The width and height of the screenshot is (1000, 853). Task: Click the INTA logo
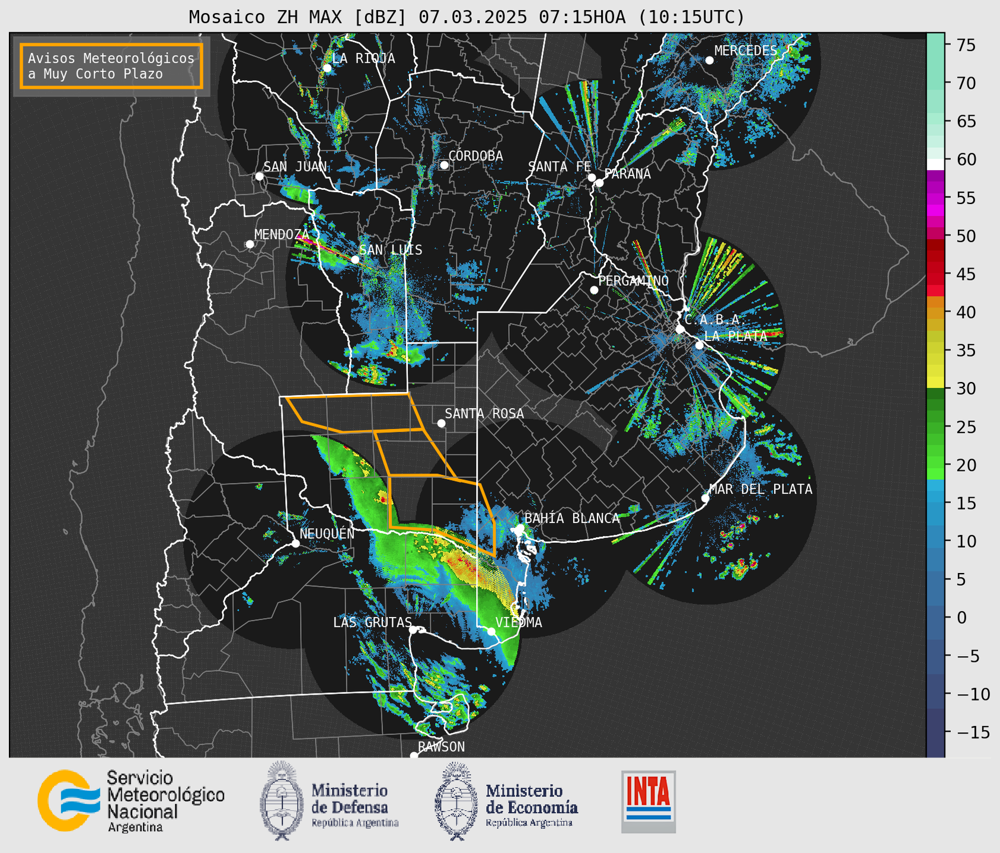coord(648,801)
